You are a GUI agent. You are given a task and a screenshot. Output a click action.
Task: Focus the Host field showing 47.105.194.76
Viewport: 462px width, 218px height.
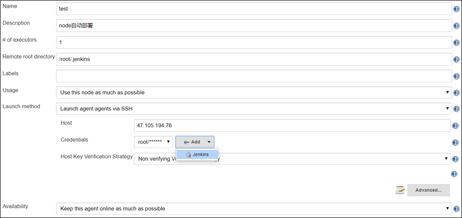pyautogui.click(x=292, y=125)
